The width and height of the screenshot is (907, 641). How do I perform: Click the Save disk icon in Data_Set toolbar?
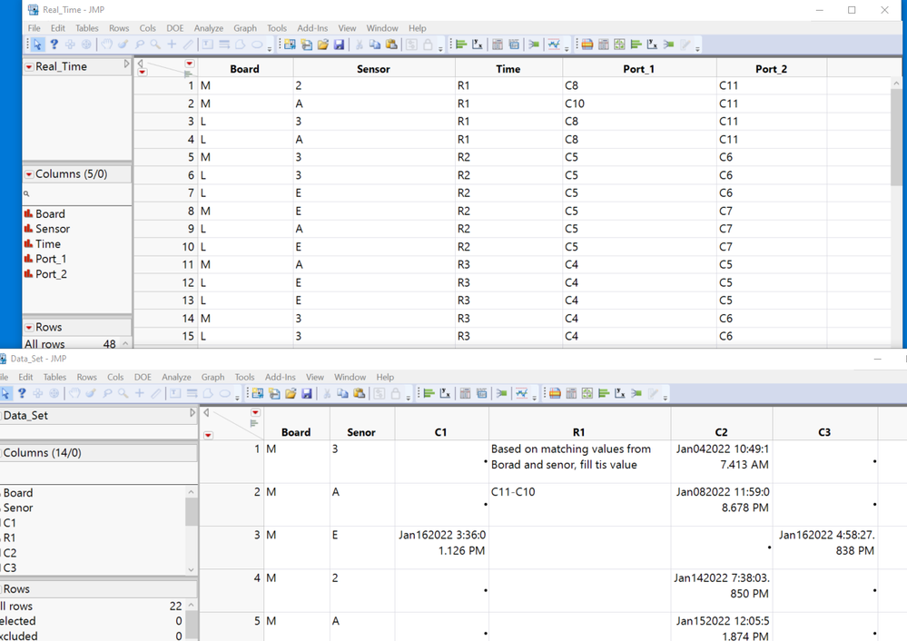click(307, 393)
